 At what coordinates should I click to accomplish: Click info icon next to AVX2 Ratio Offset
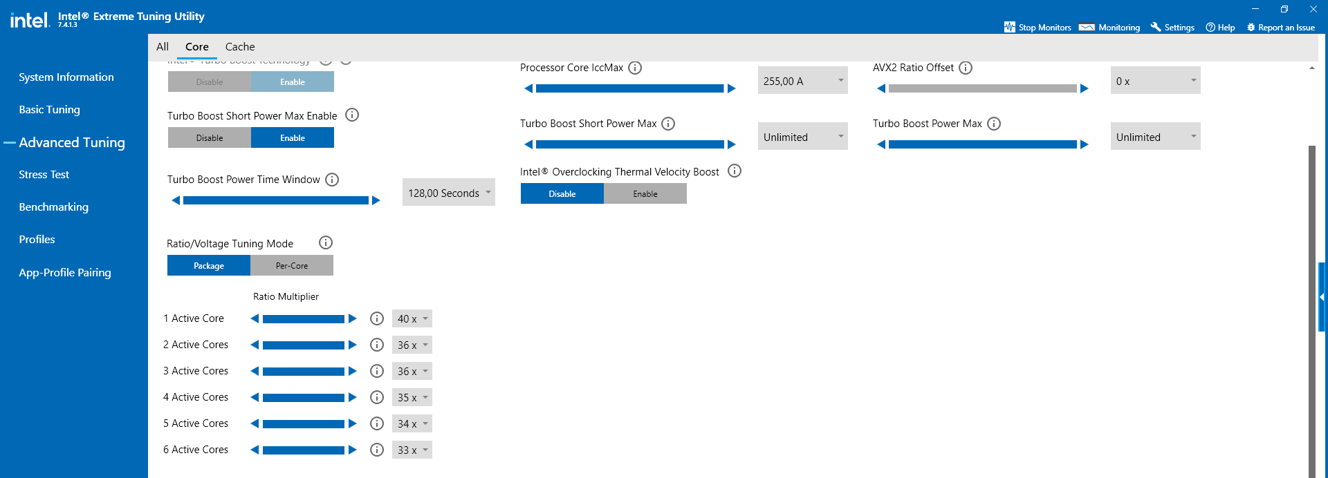(x=966, y=68)
